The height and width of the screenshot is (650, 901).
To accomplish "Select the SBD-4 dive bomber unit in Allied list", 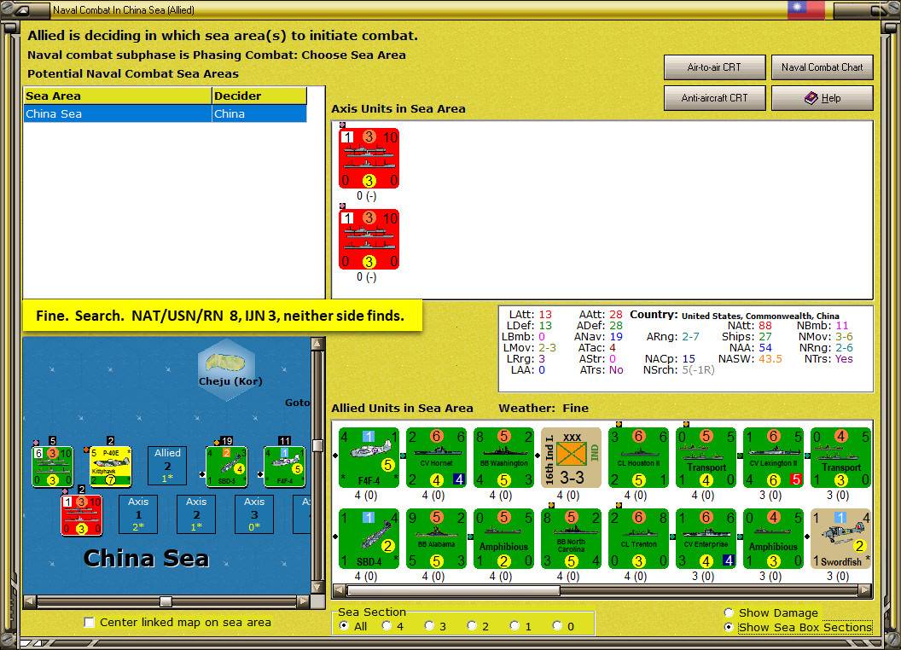I will 369,538.
